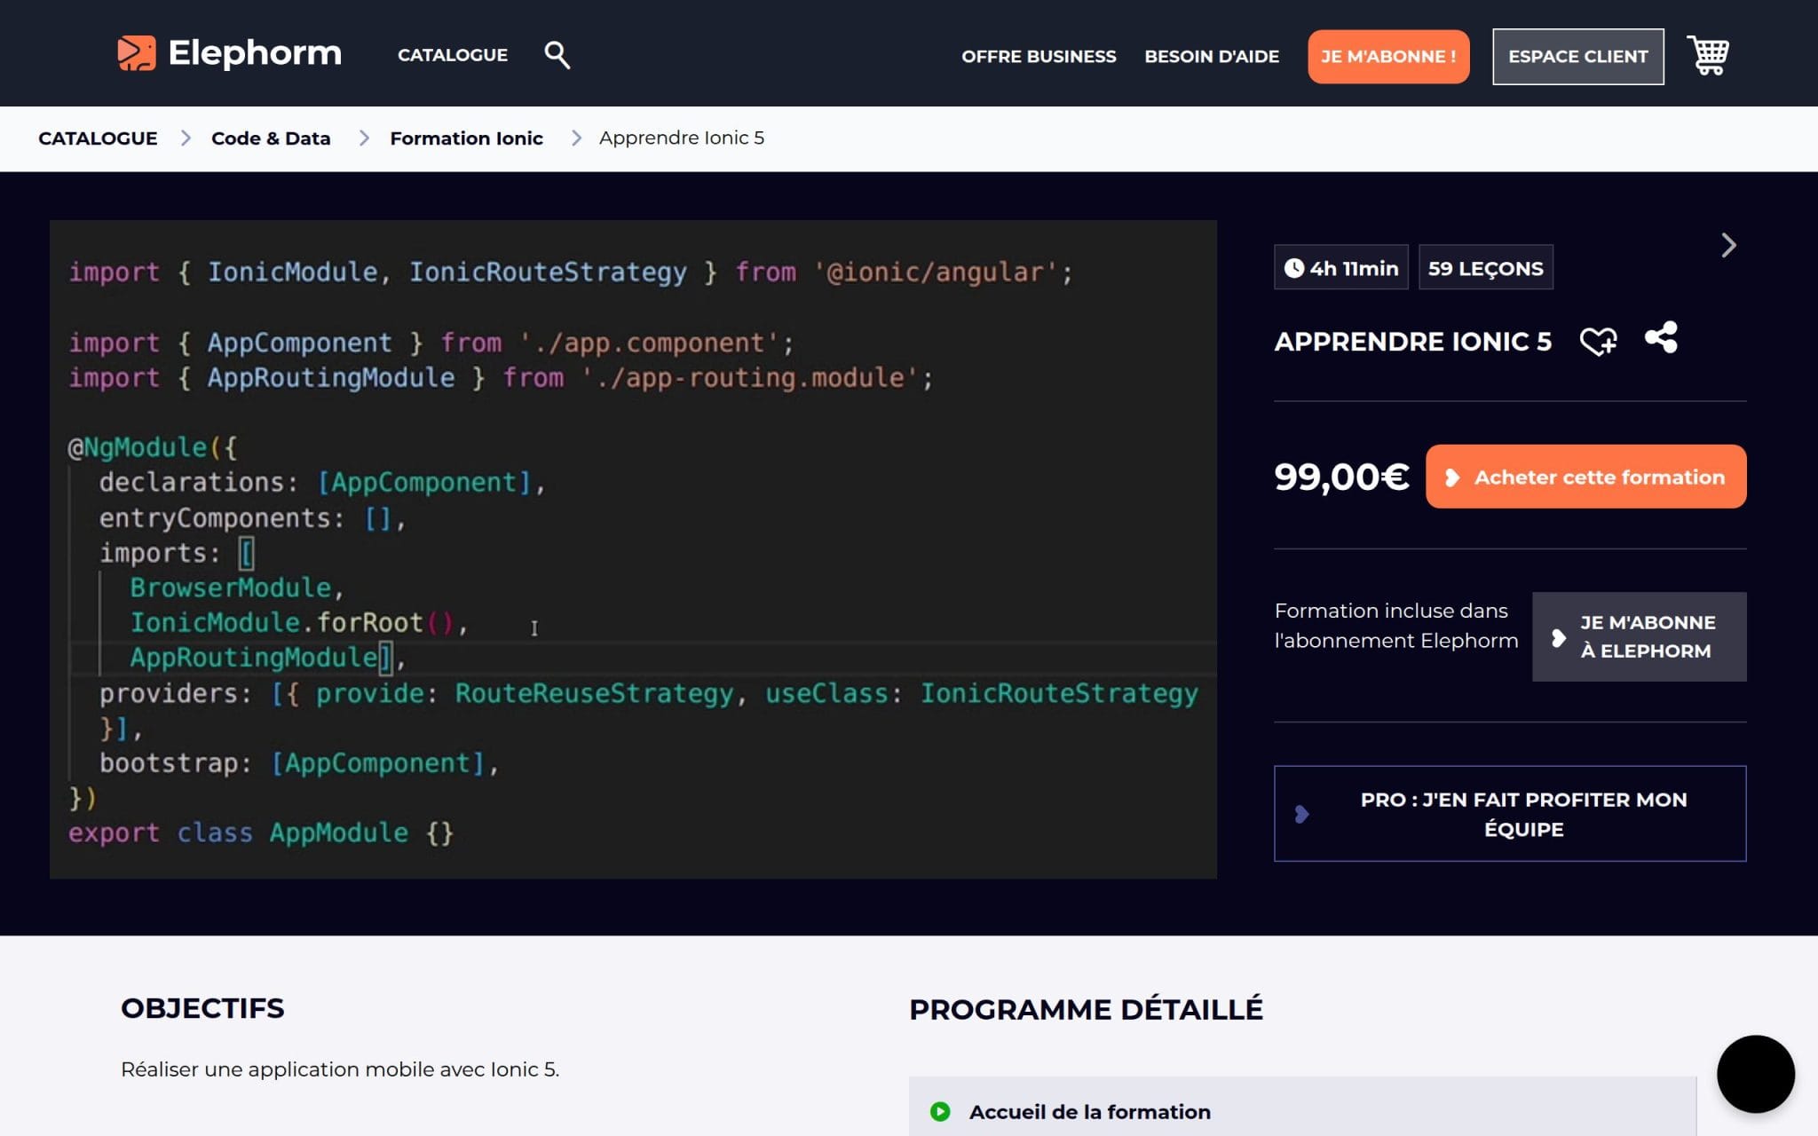Click the 99,00€ price text
This screenshot has width=1818, height=1136.
point(1341,477)
